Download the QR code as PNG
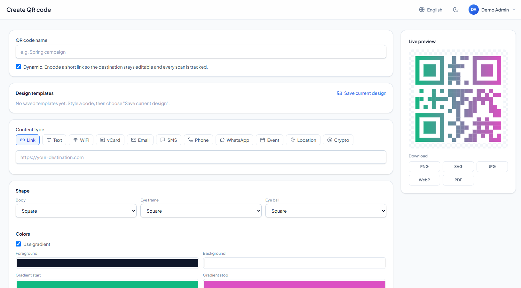 [424, 167]
